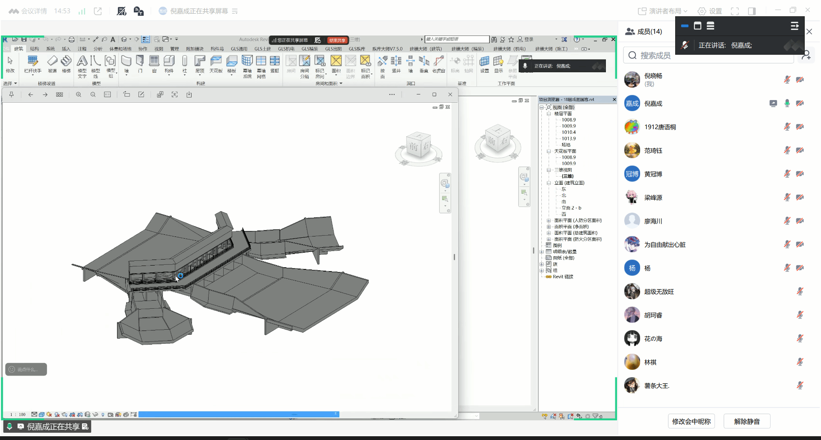Viewport: 821px width, 440px height.
Task: Click the 修改会中昵称 button
Action: [x=691, y=421]
